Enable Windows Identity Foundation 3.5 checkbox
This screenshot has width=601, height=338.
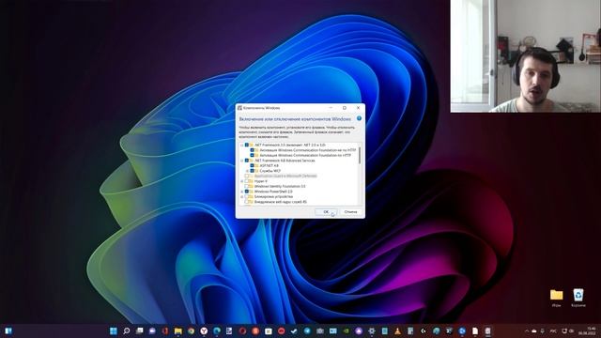pyautogui.click(x=246, y=186)
